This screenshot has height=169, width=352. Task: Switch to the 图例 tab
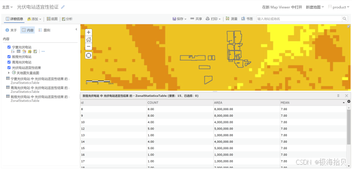pos(44,30)
